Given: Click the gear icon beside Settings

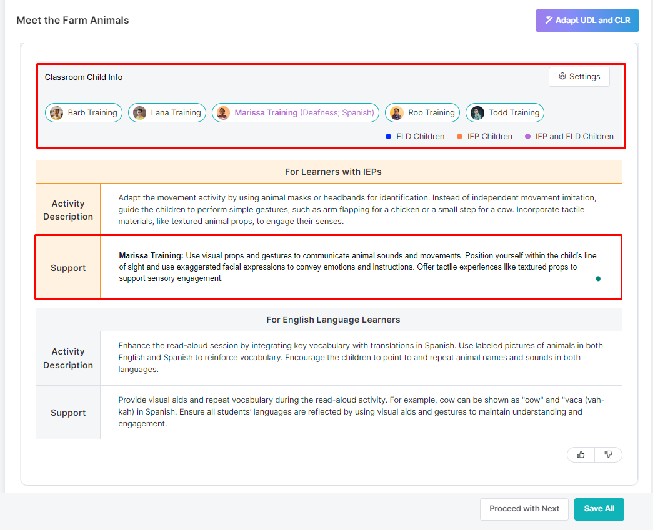Looking at the screenshot, I should (562, 76).
